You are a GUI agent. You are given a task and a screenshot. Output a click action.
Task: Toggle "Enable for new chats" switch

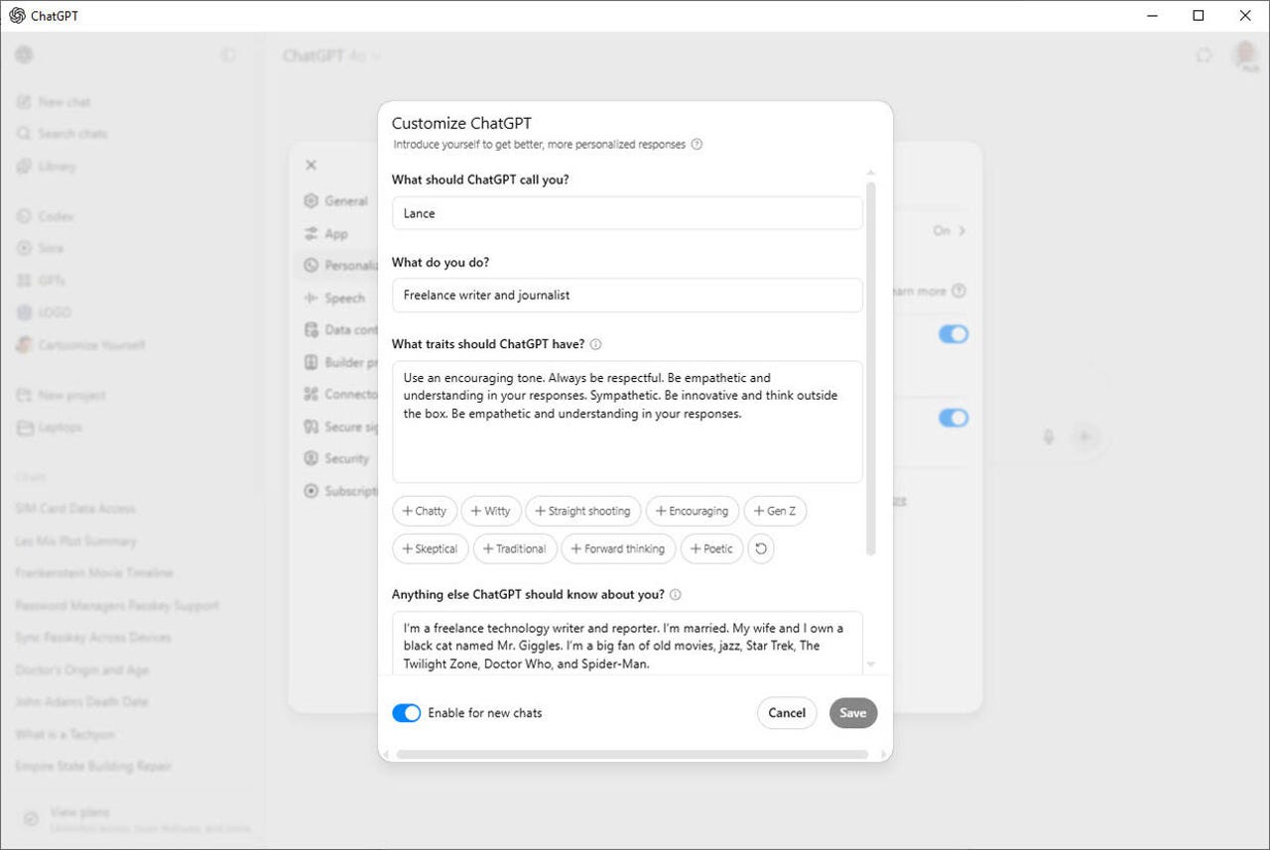tap(407, 713)
